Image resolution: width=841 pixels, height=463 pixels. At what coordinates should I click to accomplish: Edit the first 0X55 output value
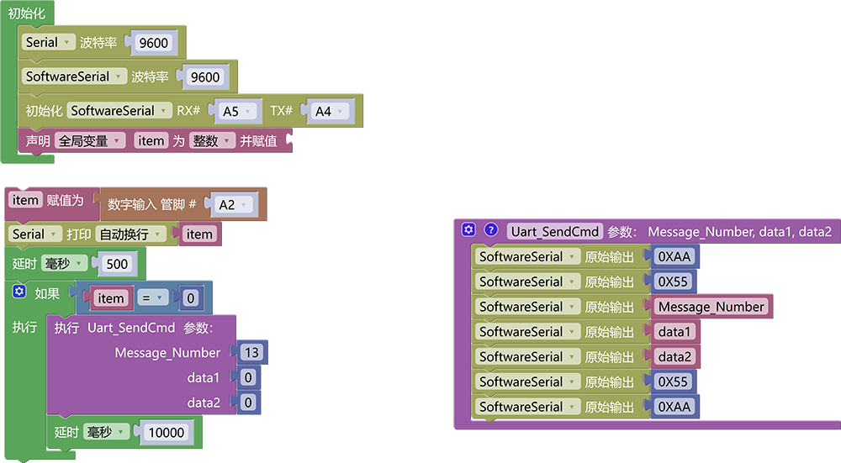(x=673, y=281)
